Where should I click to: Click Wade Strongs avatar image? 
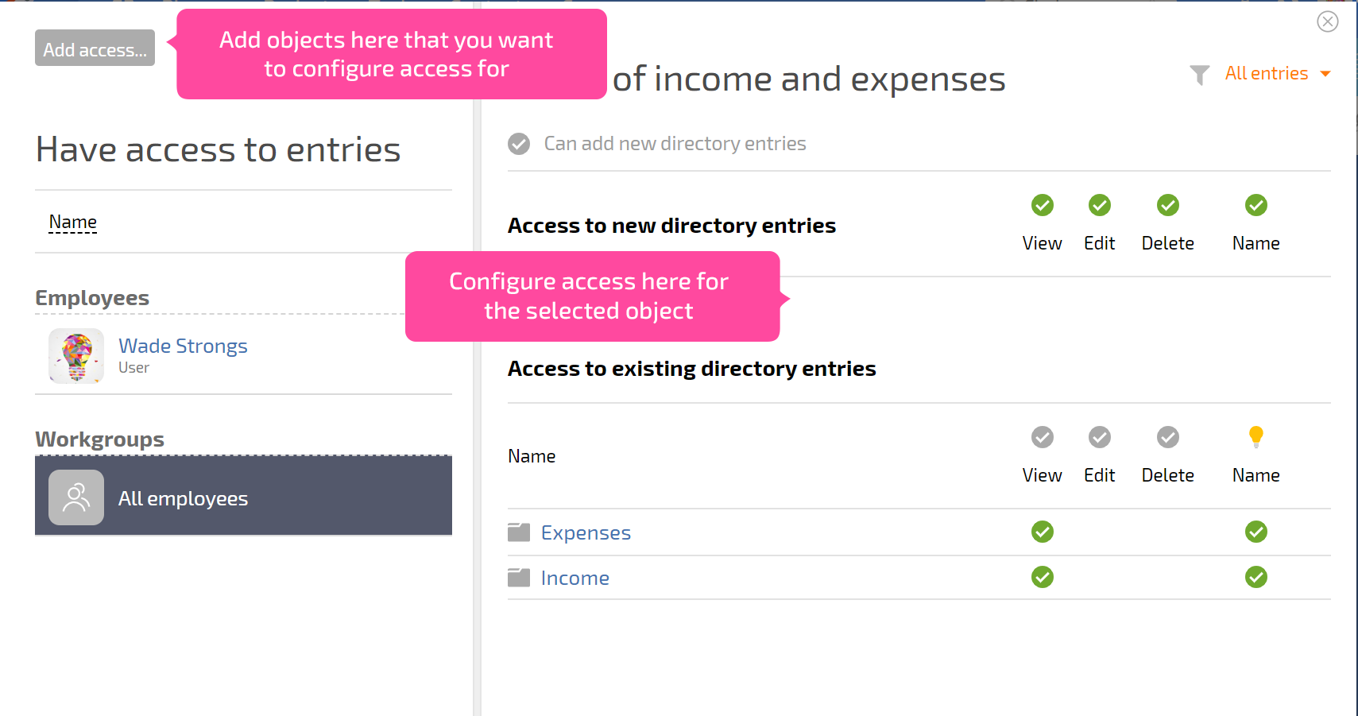(x=76, y=356)
